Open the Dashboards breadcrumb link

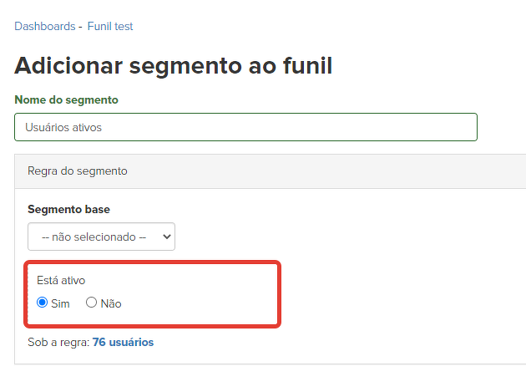[x=44, y=27]
